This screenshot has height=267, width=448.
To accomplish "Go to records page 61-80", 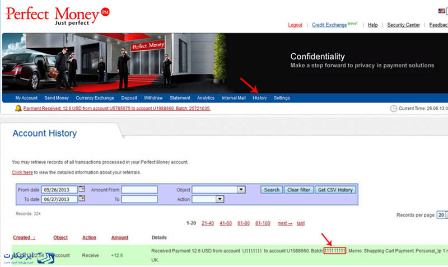I will pos(244,223).
